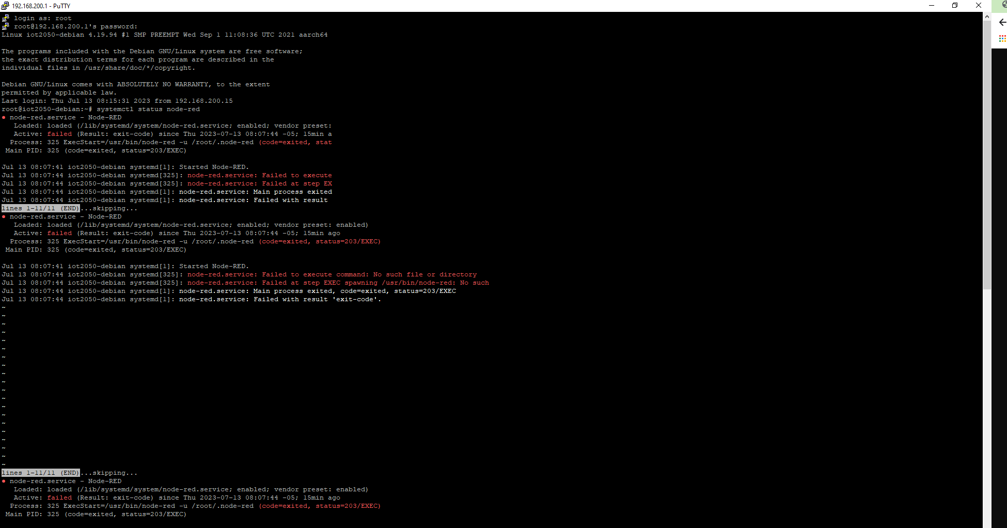1007x528 pixels.
Task: Click the 'No such file or directory' error line
Action: pos(239,274)
